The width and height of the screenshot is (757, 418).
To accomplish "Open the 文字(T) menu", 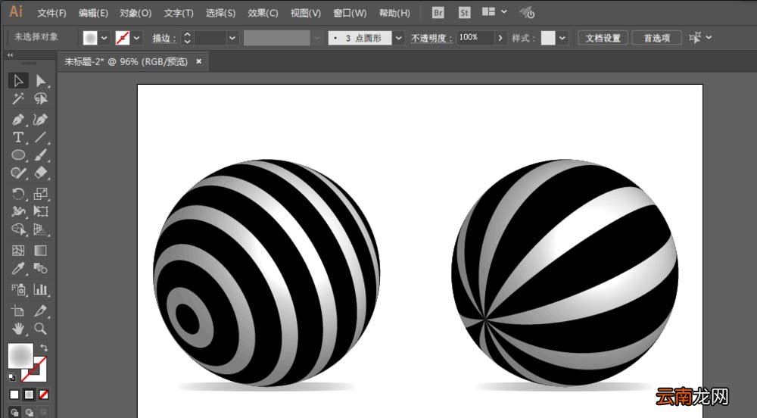I will [179, 13].
